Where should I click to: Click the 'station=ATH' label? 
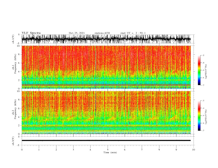coord(102,33)
